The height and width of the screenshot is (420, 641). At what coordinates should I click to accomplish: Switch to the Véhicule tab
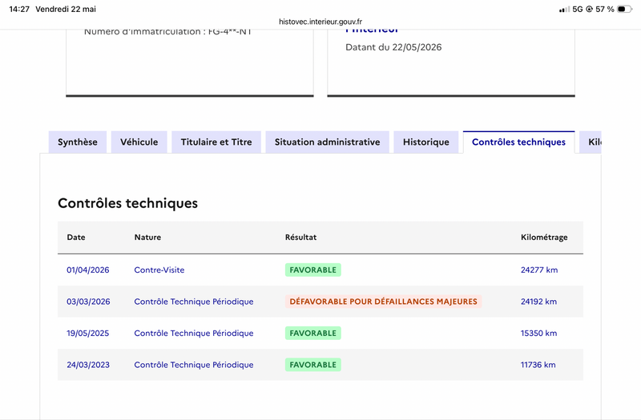pos(139,142)
